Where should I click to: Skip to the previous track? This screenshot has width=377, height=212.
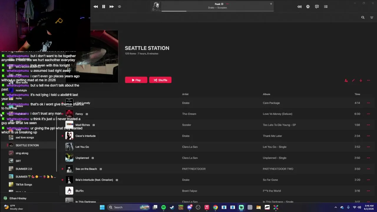pyautogui.click(x=96, y=6)
